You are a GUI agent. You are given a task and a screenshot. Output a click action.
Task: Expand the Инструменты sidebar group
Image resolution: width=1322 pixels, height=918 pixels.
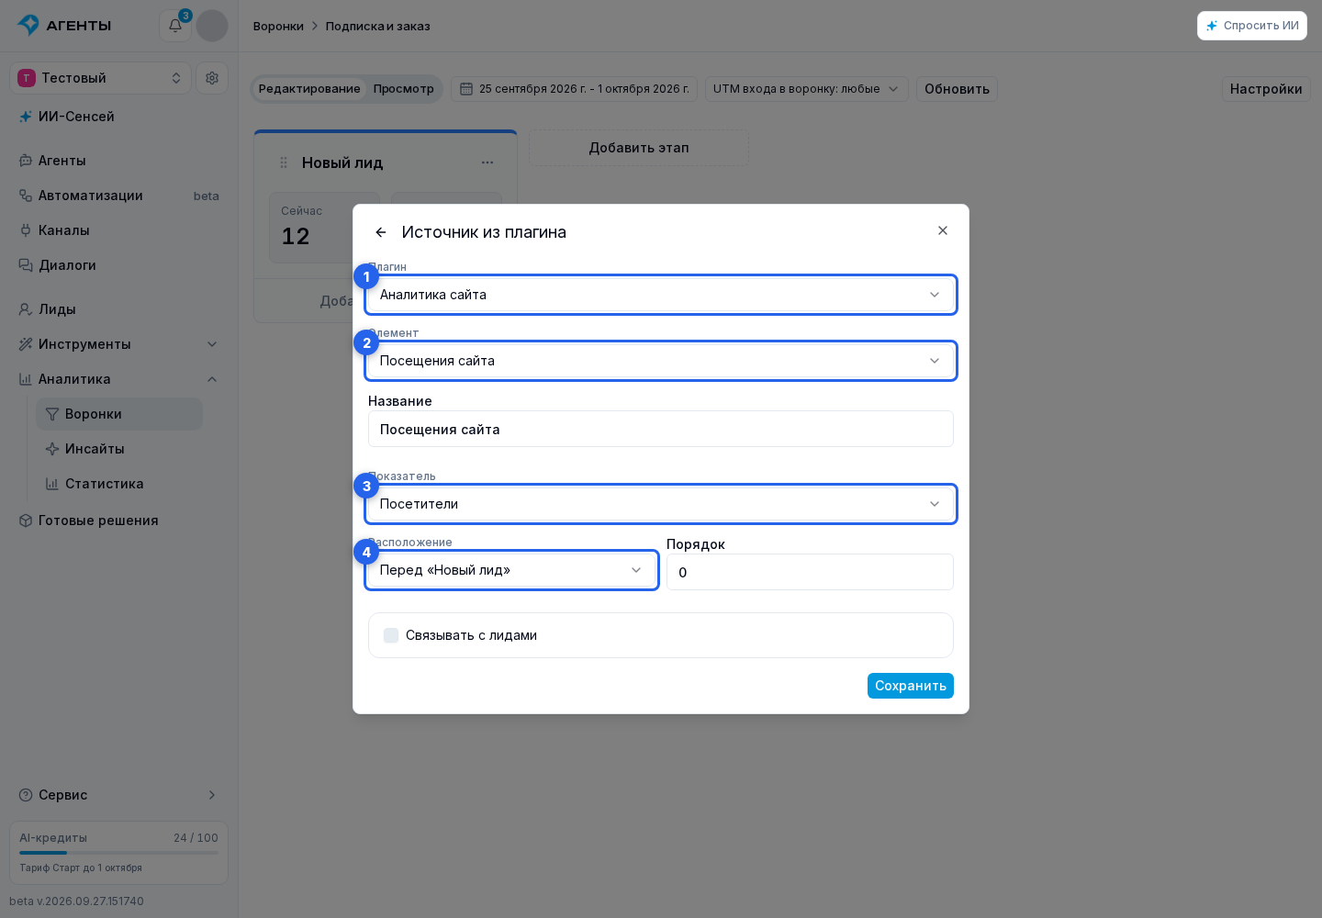click(x=119, y=344)
